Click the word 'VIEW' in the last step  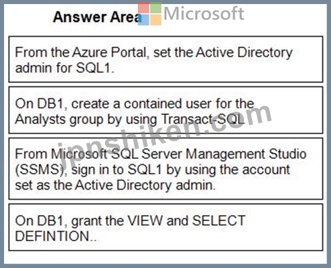point(145,220)
